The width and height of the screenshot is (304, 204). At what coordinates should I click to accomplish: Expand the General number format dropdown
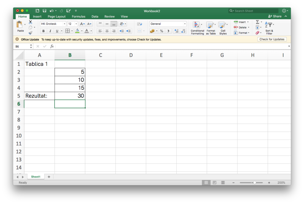point(185,24)
